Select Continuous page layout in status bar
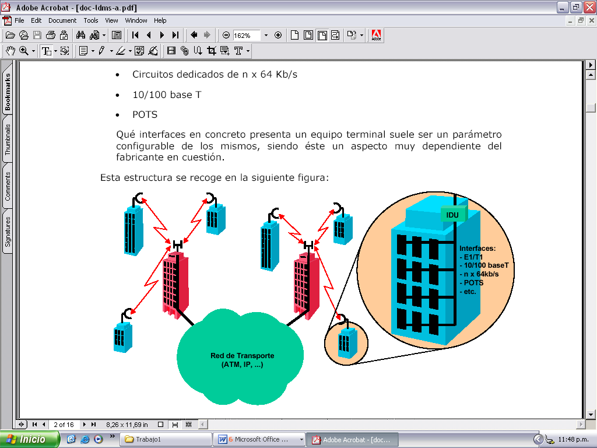This screenshot has height=448, width=597. pos(175,425)
